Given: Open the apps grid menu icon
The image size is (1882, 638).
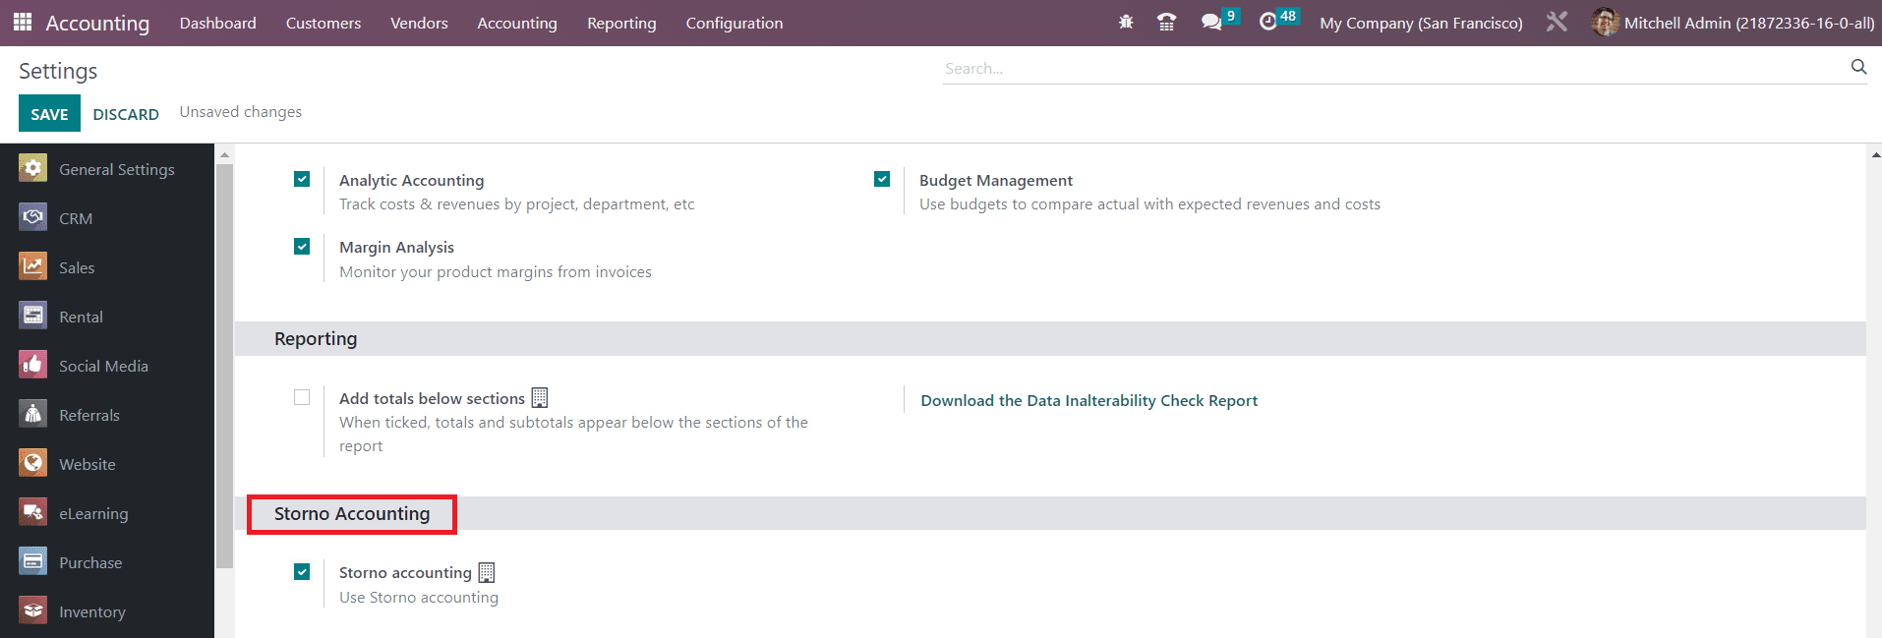Looking at the screenshot, I should coord(23,22).
